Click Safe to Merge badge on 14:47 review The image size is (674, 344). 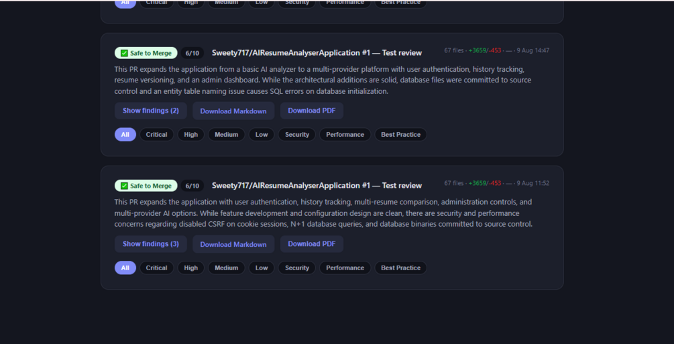146,53
